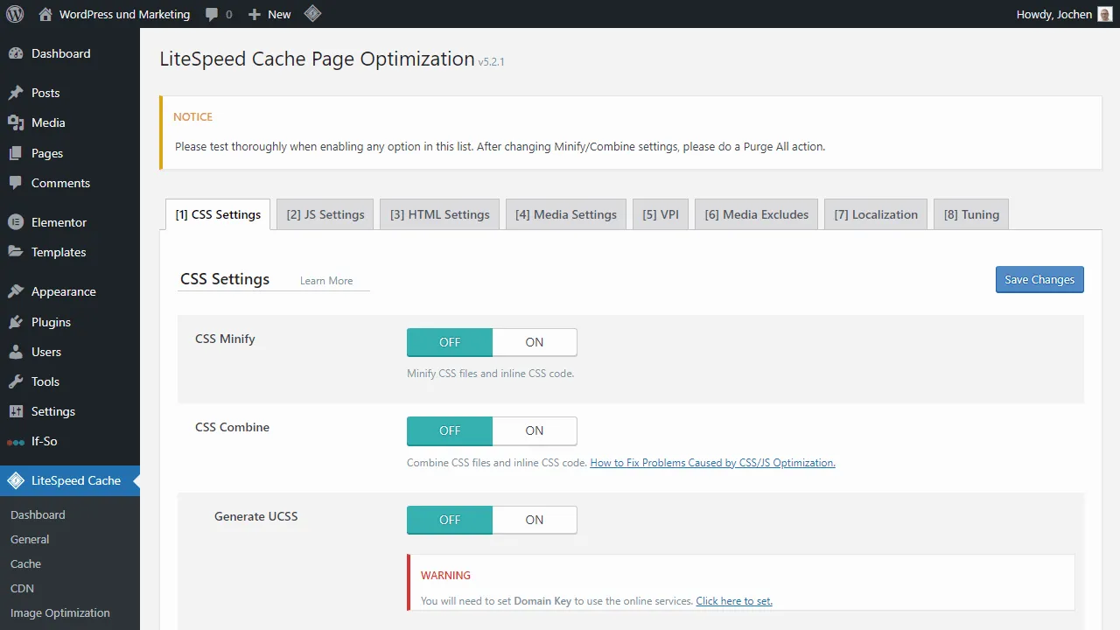Viewport: 1120px width, 630px height.
Task: Click the Media library icon
Action: (16, 122)
